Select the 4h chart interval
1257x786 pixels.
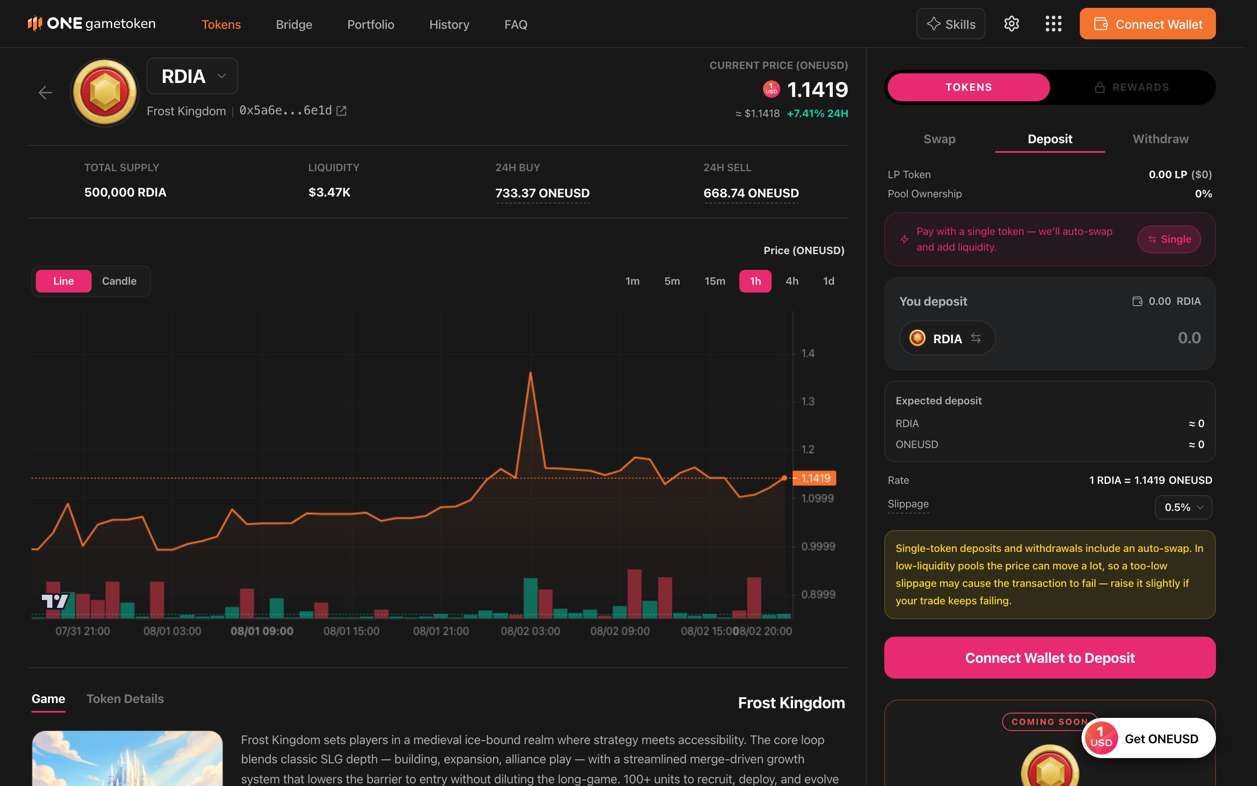tap(792, 281)
